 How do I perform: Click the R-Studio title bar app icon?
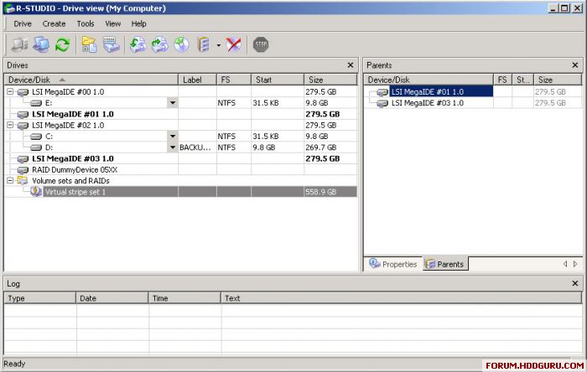(9, 8)
